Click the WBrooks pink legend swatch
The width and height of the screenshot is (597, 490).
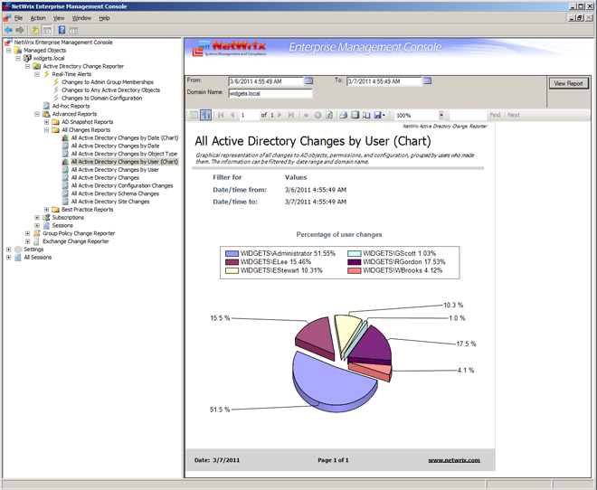click(x=354, y=270)
